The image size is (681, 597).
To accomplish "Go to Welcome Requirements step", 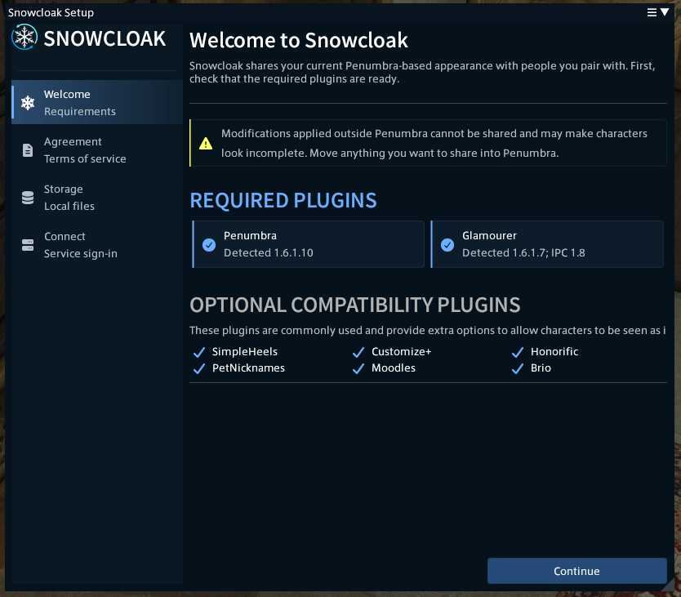I will 97,103.
